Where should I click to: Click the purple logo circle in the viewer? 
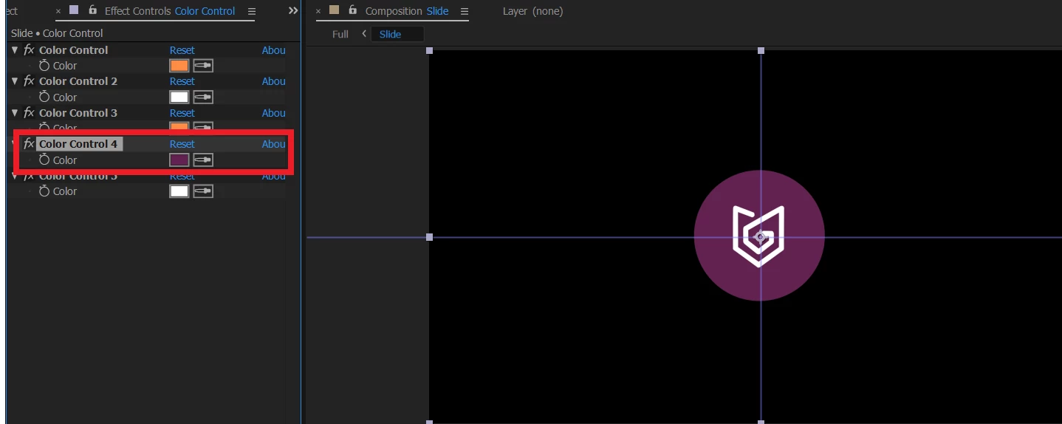click(x=759, y=236)
